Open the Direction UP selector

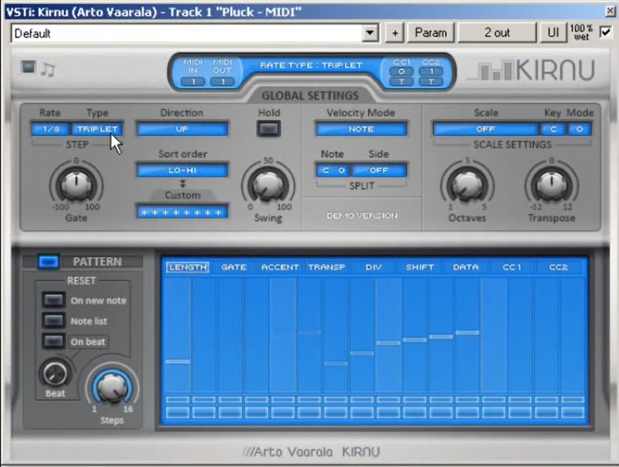pyautogui.click(x=182, y=129)
